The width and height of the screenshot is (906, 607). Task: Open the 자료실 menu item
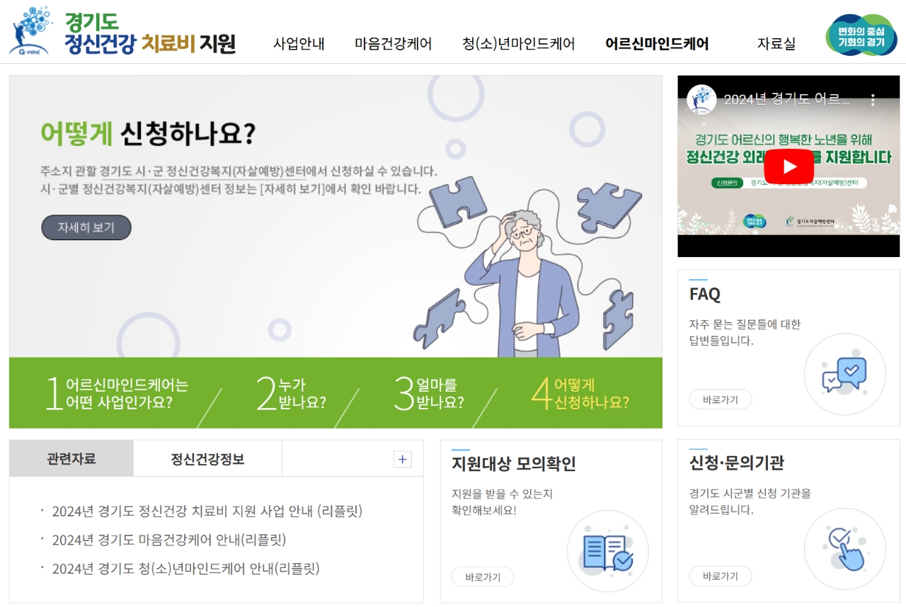pyautogui.click(x=776, y=44)
